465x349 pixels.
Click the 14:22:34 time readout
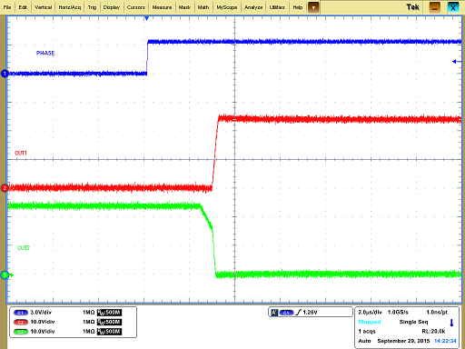(x=445, y=341)
